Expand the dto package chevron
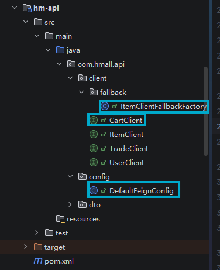Image resolution: width=220 pixels, height=270 pixels. coord(70,204)
